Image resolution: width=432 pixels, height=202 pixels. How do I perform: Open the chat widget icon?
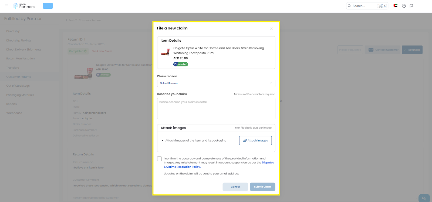point(424,198)
